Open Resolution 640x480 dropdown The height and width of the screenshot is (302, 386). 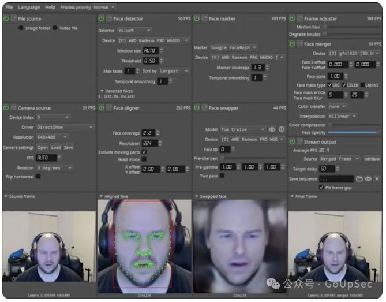tap(52, 137)
